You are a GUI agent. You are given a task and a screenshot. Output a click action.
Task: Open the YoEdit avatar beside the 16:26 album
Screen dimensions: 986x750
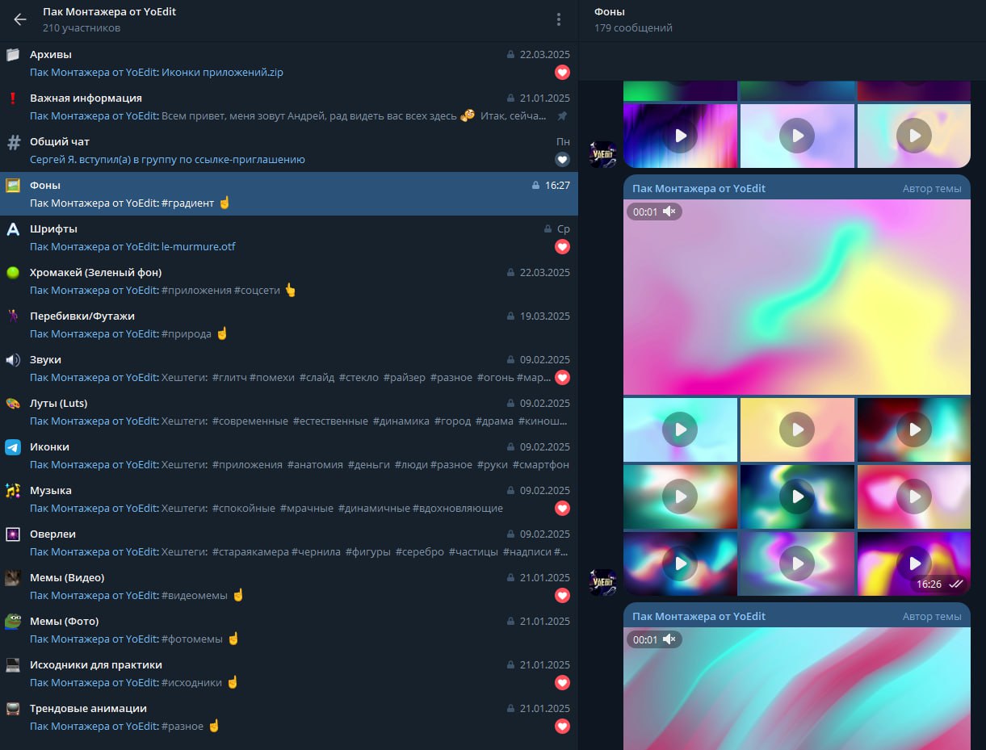click(603, 582)
